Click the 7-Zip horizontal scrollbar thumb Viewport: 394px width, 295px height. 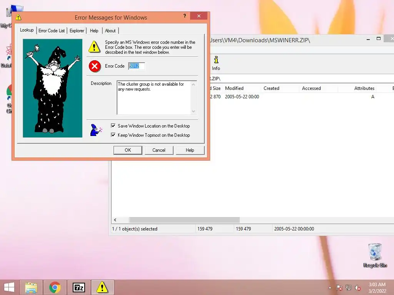click(x=184, y=220)
